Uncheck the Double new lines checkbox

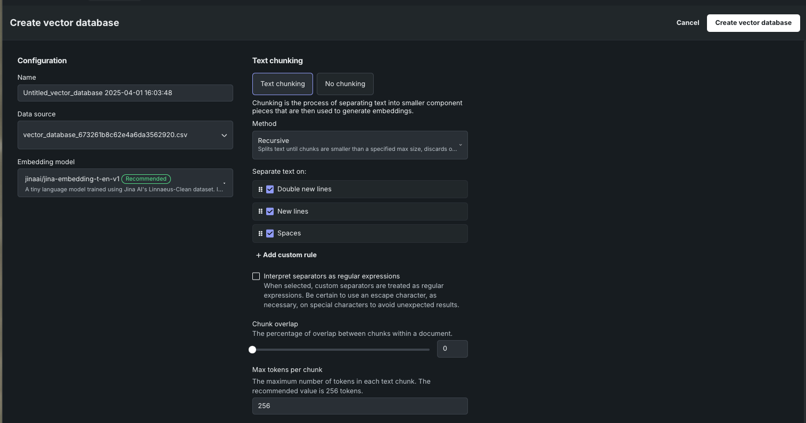pos(270,189)
